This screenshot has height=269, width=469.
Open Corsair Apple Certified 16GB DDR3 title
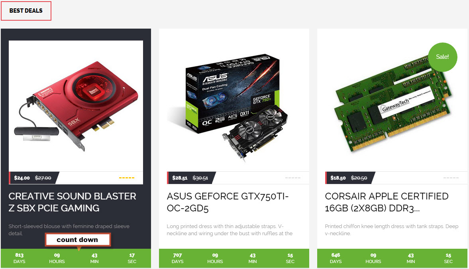coord(387,202)
